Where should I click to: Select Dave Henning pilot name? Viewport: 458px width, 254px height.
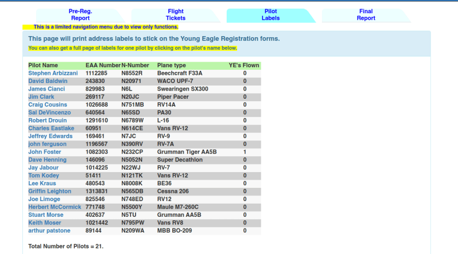(x=47, y=160)
